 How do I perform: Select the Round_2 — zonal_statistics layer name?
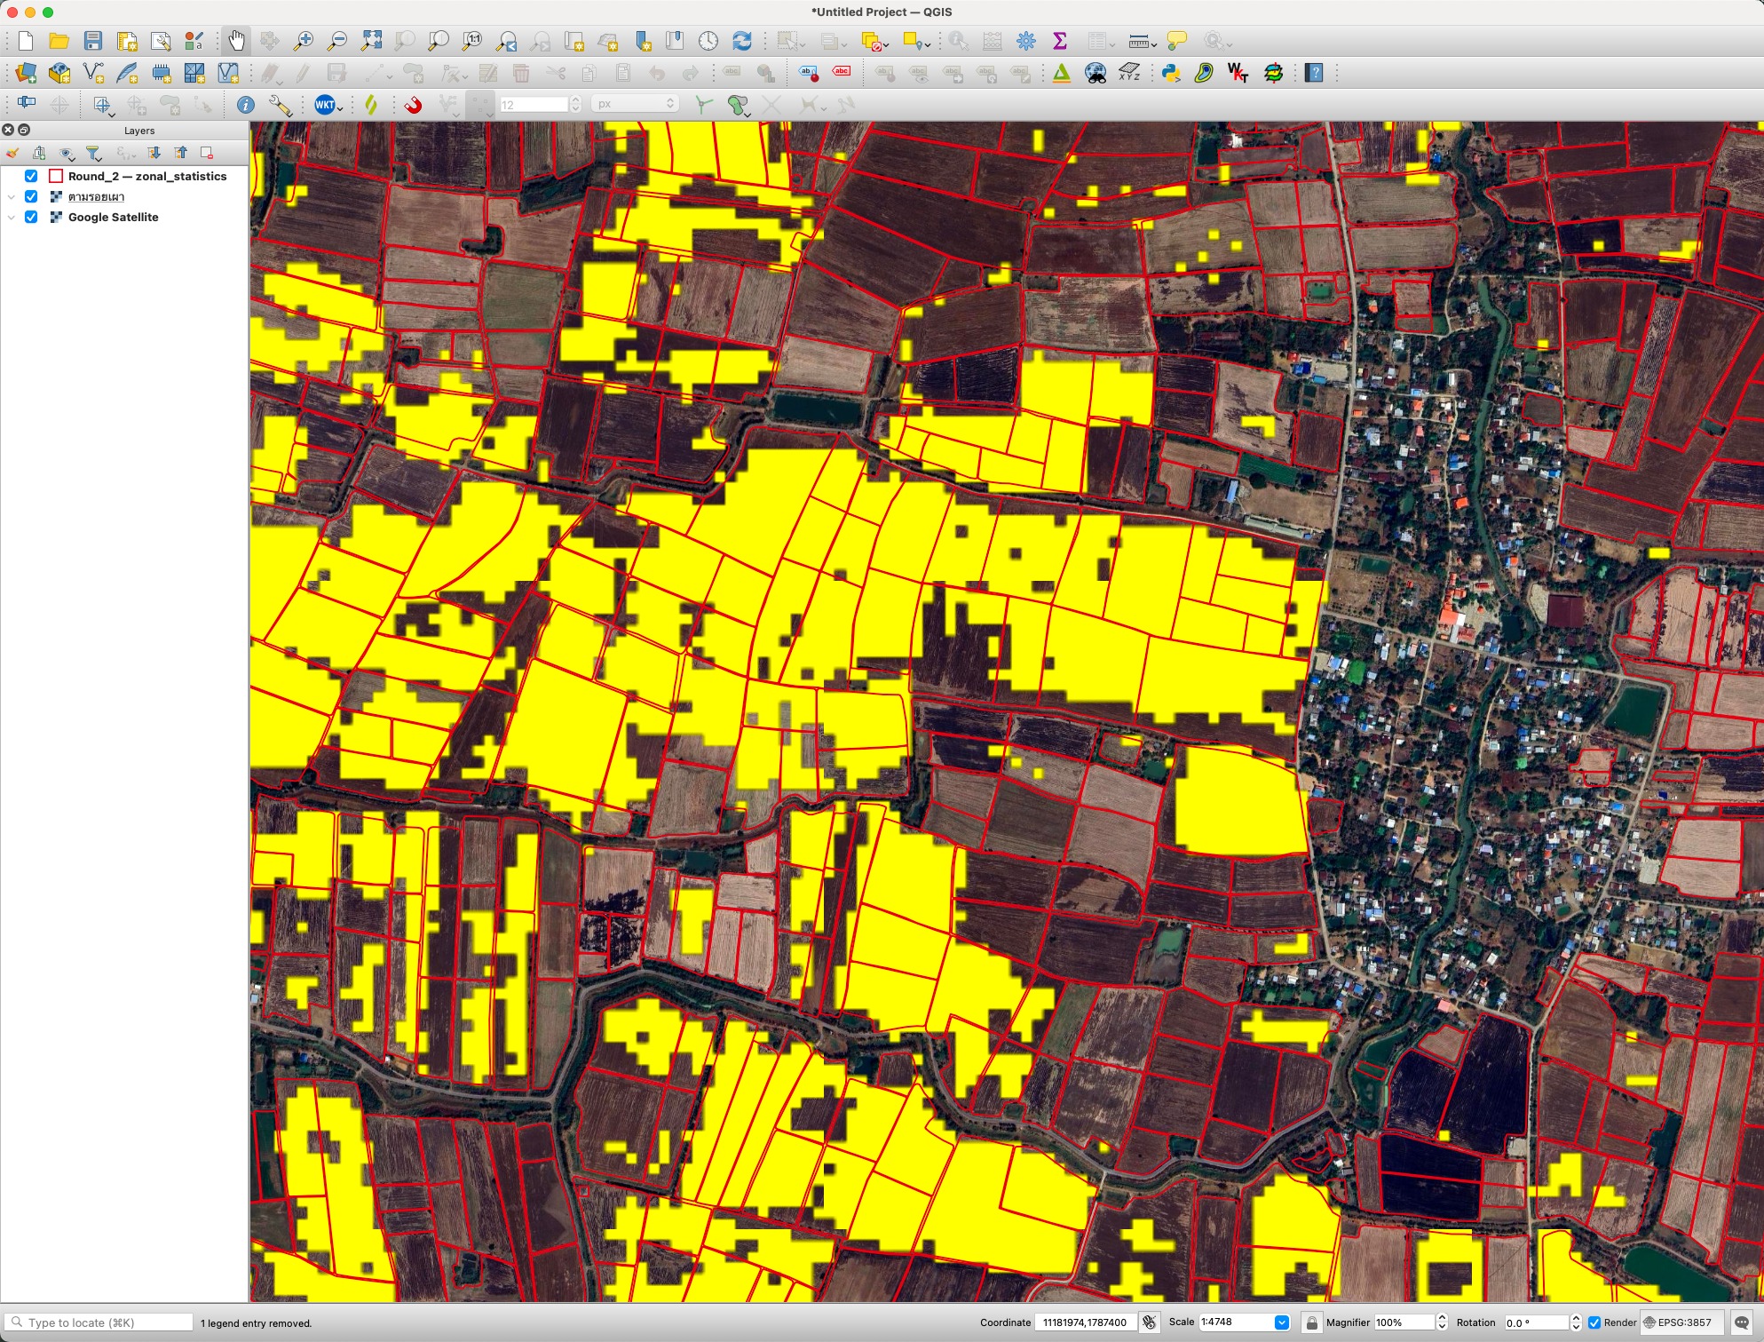point(147,176)
